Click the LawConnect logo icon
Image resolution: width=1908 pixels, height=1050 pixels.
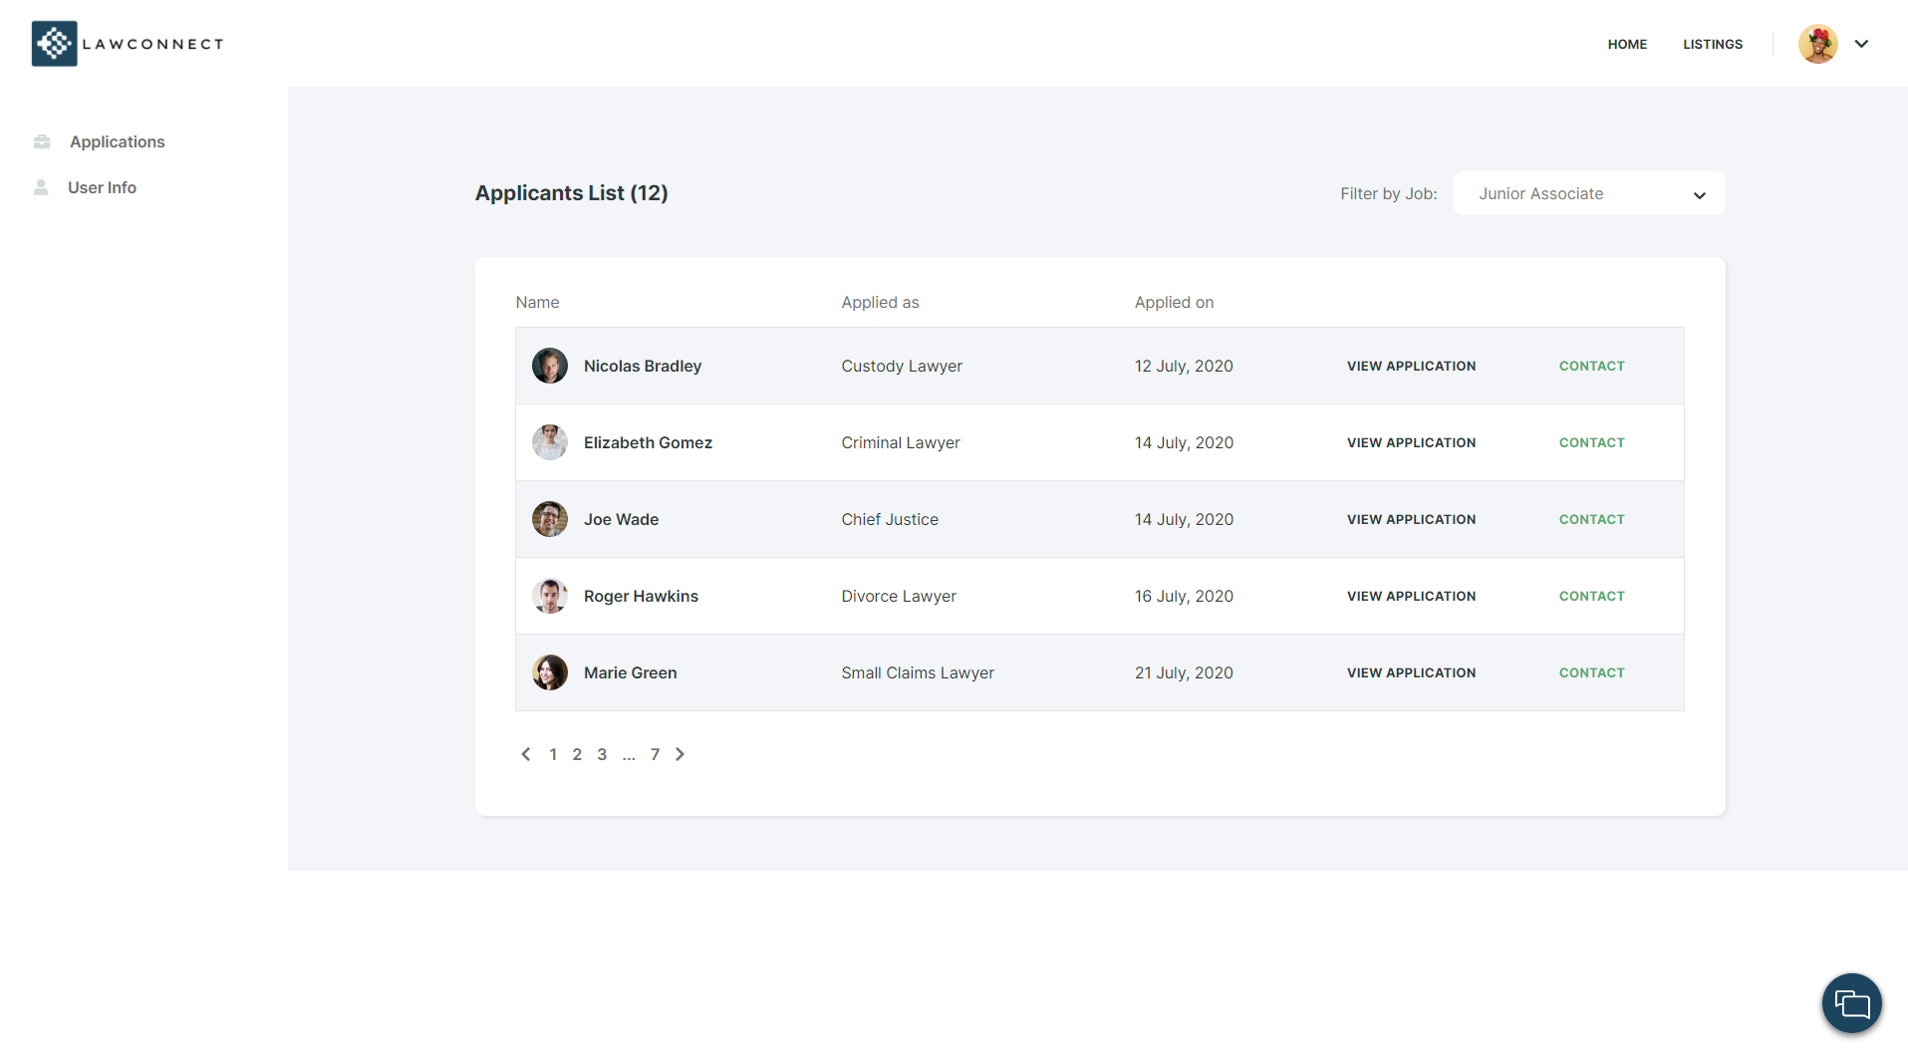(x=54, y=44)
